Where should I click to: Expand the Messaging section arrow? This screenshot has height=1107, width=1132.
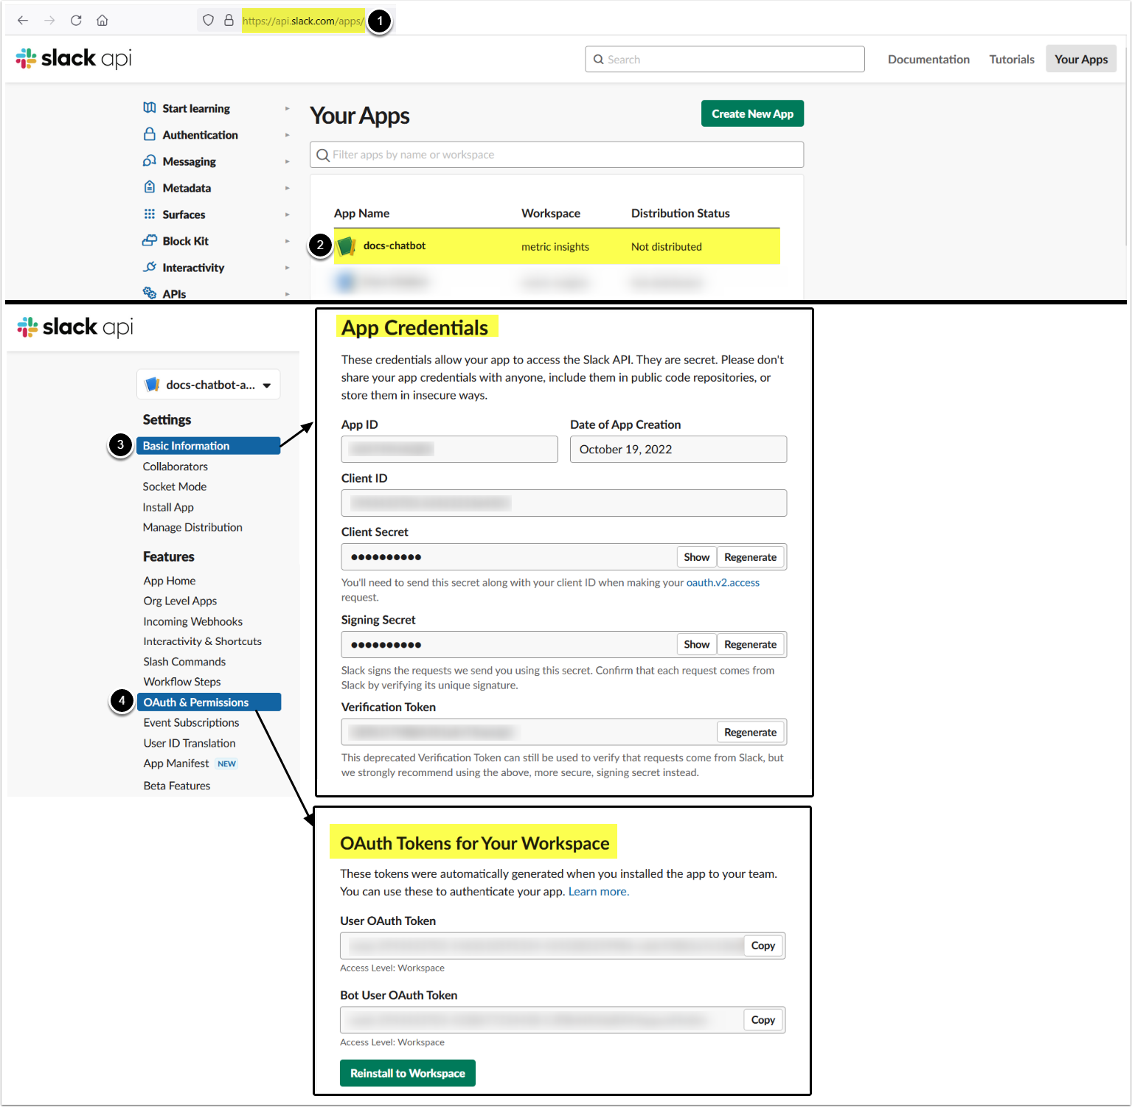coord(288,161)
